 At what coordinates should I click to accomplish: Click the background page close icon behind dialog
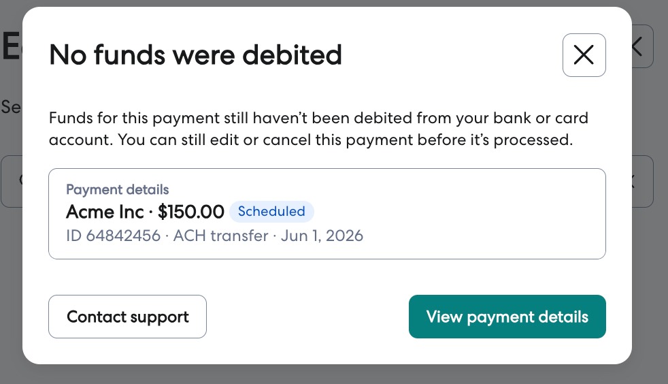tap(641, 46)
